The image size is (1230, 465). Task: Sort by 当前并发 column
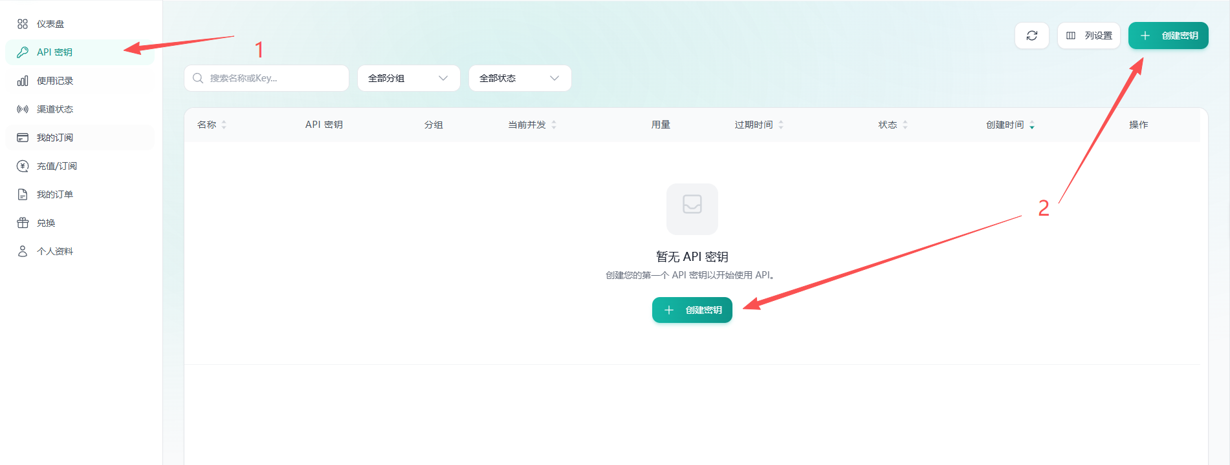pos(532,125)
